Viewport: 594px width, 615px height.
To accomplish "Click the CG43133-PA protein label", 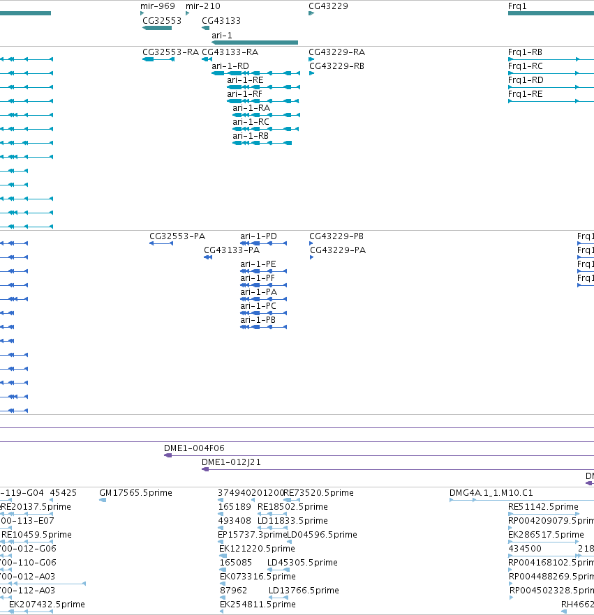I will click(232, 250).
